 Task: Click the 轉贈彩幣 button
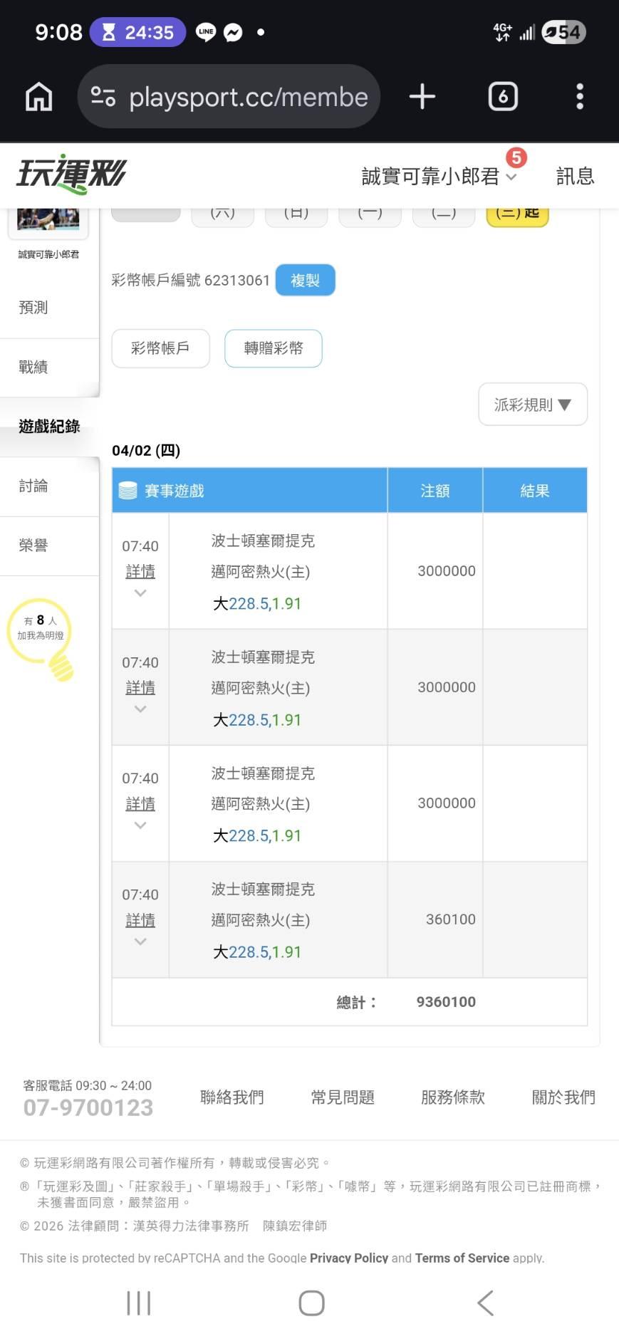(274, 348)
